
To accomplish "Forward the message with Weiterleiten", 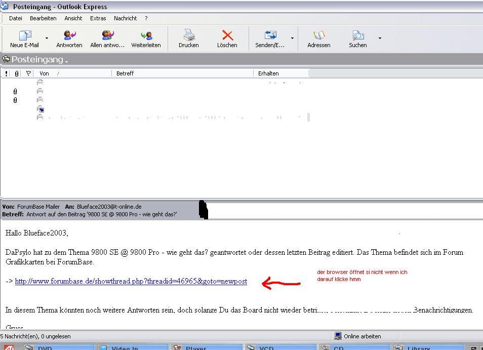I will click(146, 38).
